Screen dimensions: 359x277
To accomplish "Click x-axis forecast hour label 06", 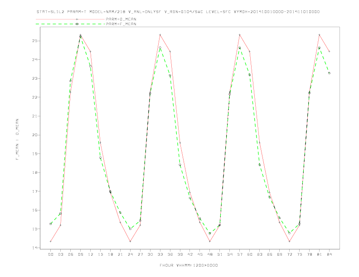I will pyautogui.click(x=71, y=254).
